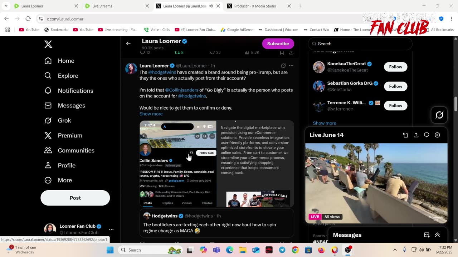Image resolution: width=458 pixels, height=257 pixels.
Task: Follow Terrence K. Williams
Action: click(395, 105)
